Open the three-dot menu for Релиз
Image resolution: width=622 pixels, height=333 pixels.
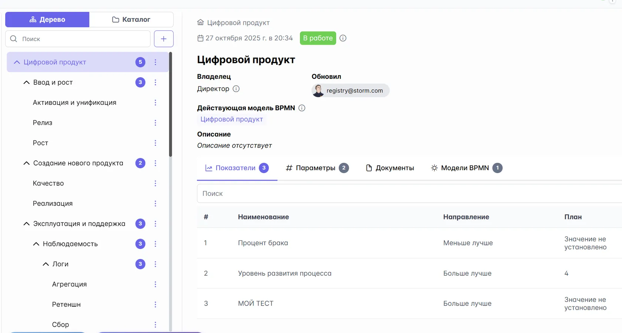pyautogui.click(x=155, y=122)
